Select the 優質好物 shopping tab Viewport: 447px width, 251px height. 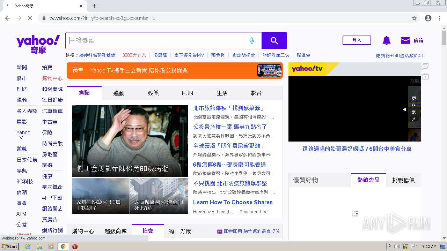tap(306, 180)
